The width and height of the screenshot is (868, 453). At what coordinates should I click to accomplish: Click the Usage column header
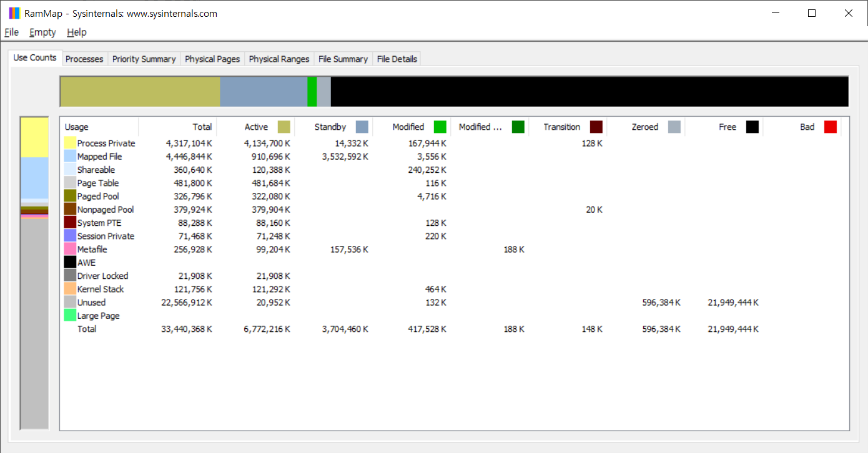99,127
